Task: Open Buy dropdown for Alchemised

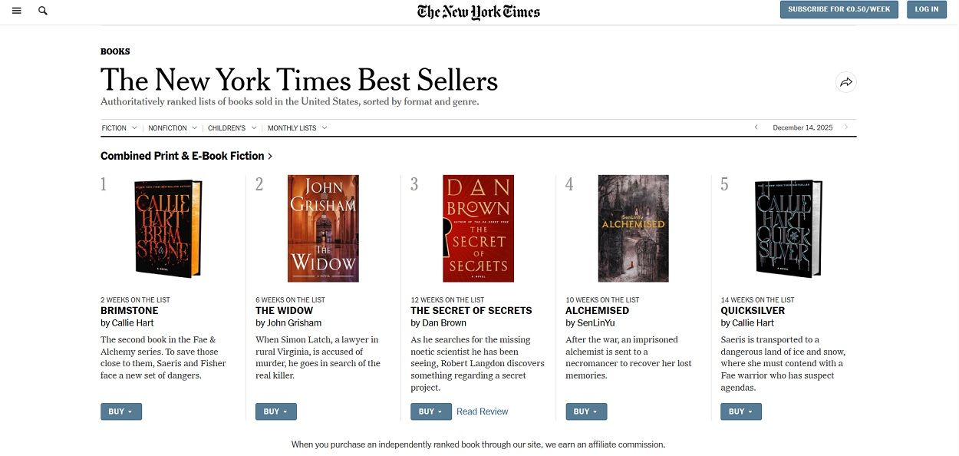Action: pyautogui.click(x=585, y=411)
